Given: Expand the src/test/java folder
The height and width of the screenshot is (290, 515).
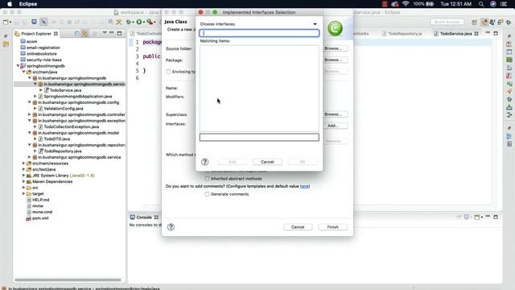Looking at the screenshot, I should point(24,169).
